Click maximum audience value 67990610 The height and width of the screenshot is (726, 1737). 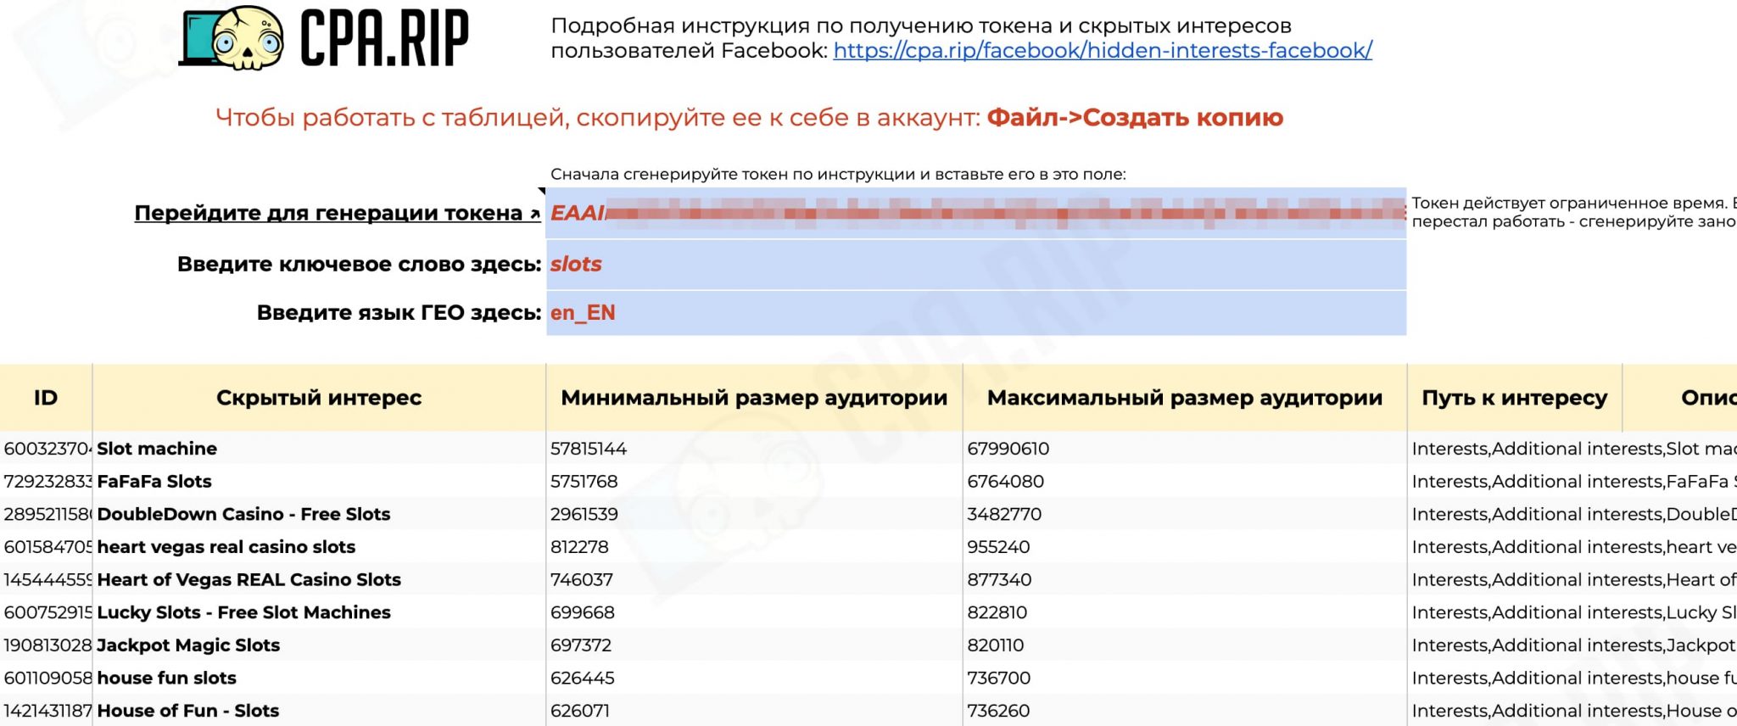1008,449
